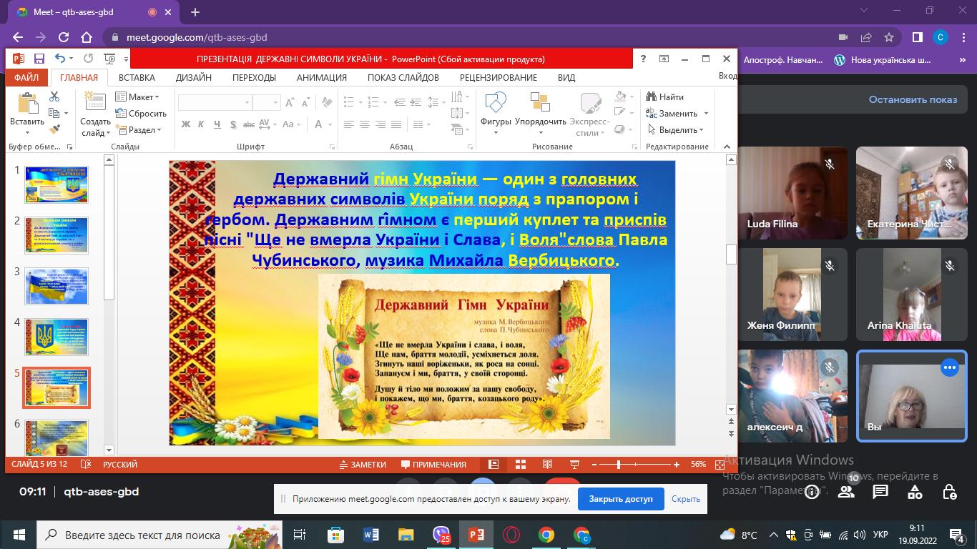The height and width of the screenshot is (549, 977).
Task: Toggle left text alignment
Action: (349, 124)
